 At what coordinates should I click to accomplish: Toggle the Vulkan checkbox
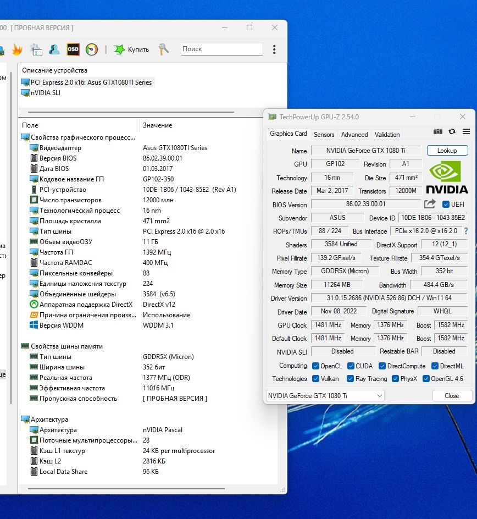(315, 379)
